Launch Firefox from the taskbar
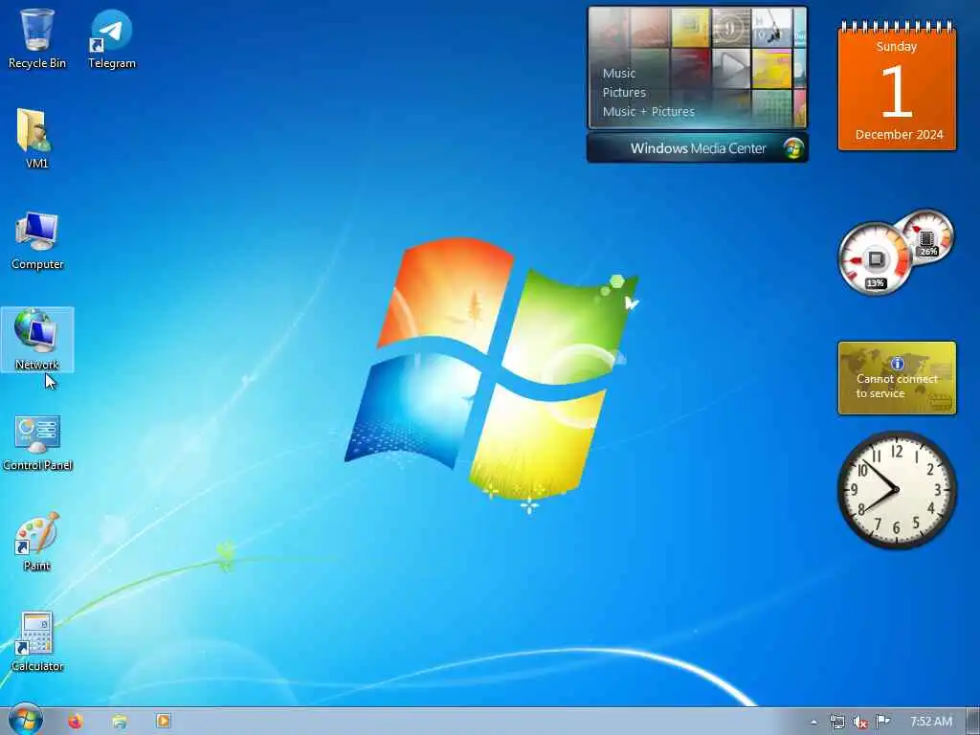 coord(75,722)
